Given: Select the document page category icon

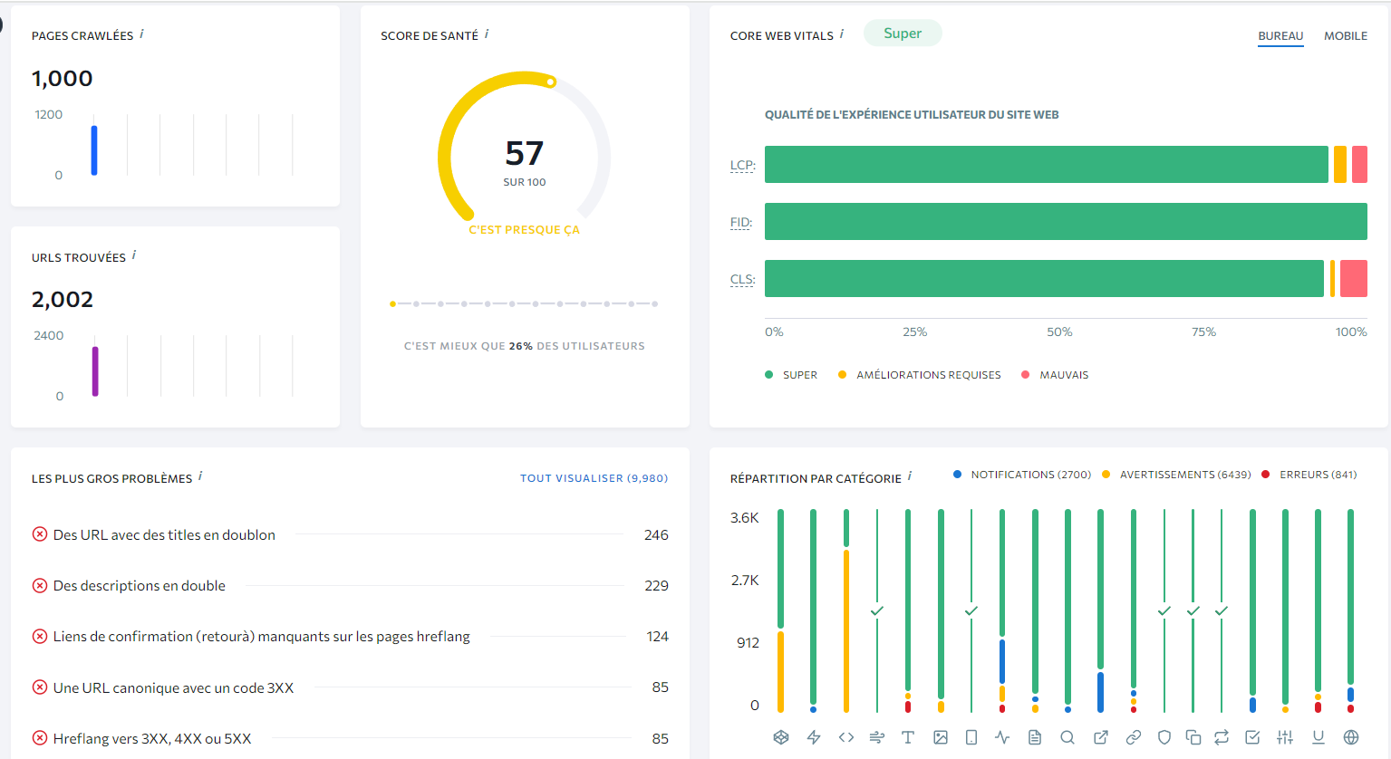Looking at the screenshot, I should [1035, 737].
